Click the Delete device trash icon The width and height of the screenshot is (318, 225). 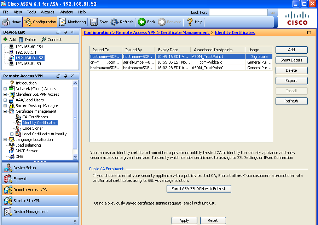[21, 40]
